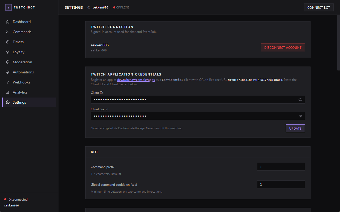Select the Settings sidebar item
340x212 pixels.
29,102
